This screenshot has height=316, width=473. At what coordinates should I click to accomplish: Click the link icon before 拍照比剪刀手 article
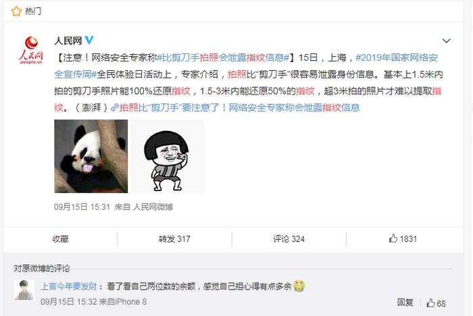pos(114,107)
